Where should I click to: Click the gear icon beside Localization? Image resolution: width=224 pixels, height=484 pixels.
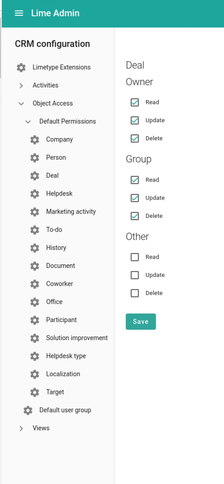[x=35, y=374]
